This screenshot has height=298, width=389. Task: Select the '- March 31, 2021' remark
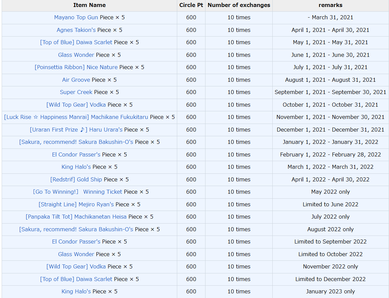330,18
